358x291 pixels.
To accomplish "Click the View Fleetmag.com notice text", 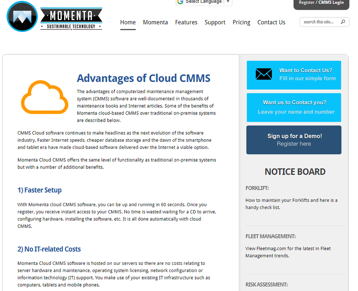I will [x=288, y=252].
